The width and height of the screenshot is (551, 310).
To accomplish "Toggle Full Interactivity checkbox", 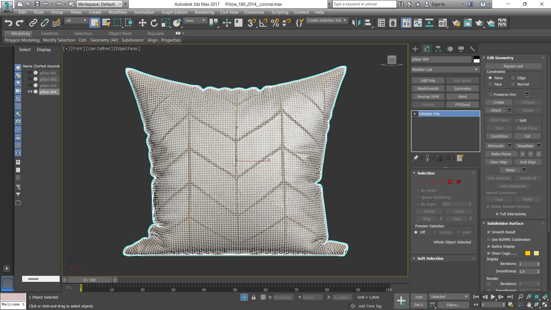I will [x=497, y=214].
